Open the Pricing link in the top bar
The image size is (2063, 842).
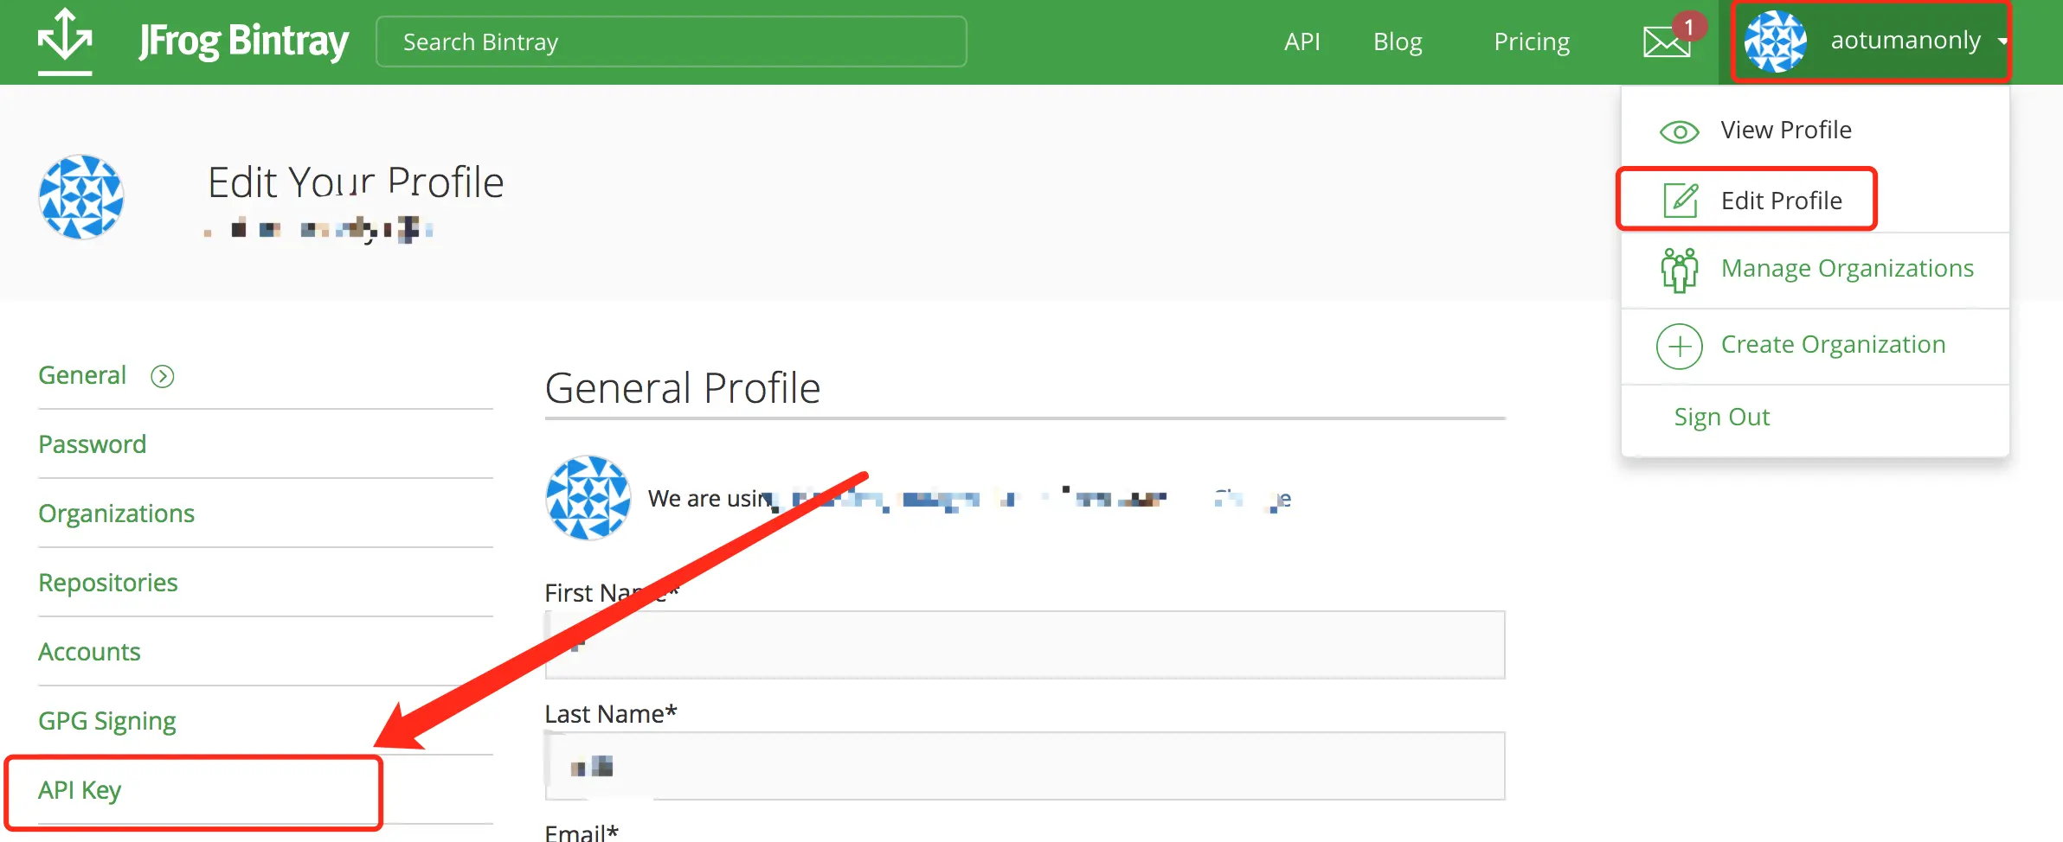point(1532,41)
